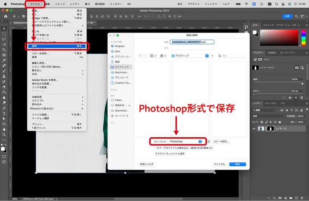Image resolution: width=309 pixels, height=201 pixels.
Task: Toggle lock all padlock icon
Action: click(280, 122)
